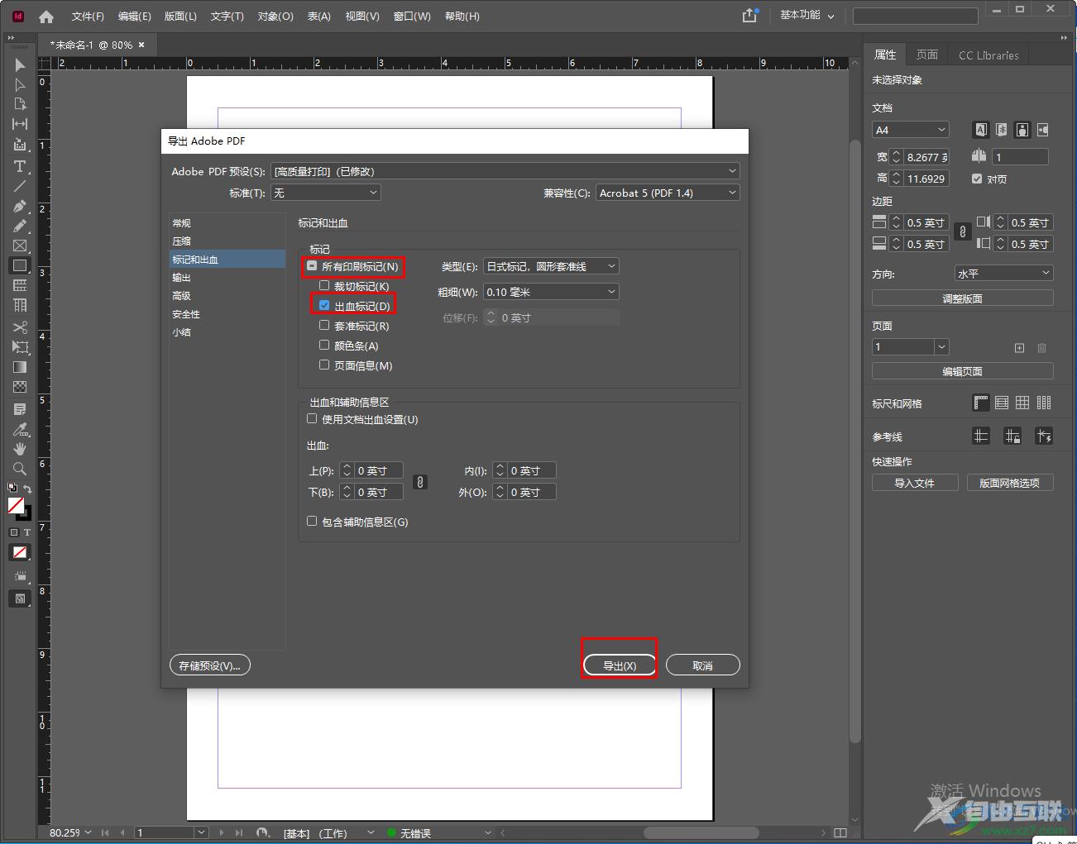Select the Scissors tool
The width and height of the screenshot is (1077, 844).
coord(20,327)
